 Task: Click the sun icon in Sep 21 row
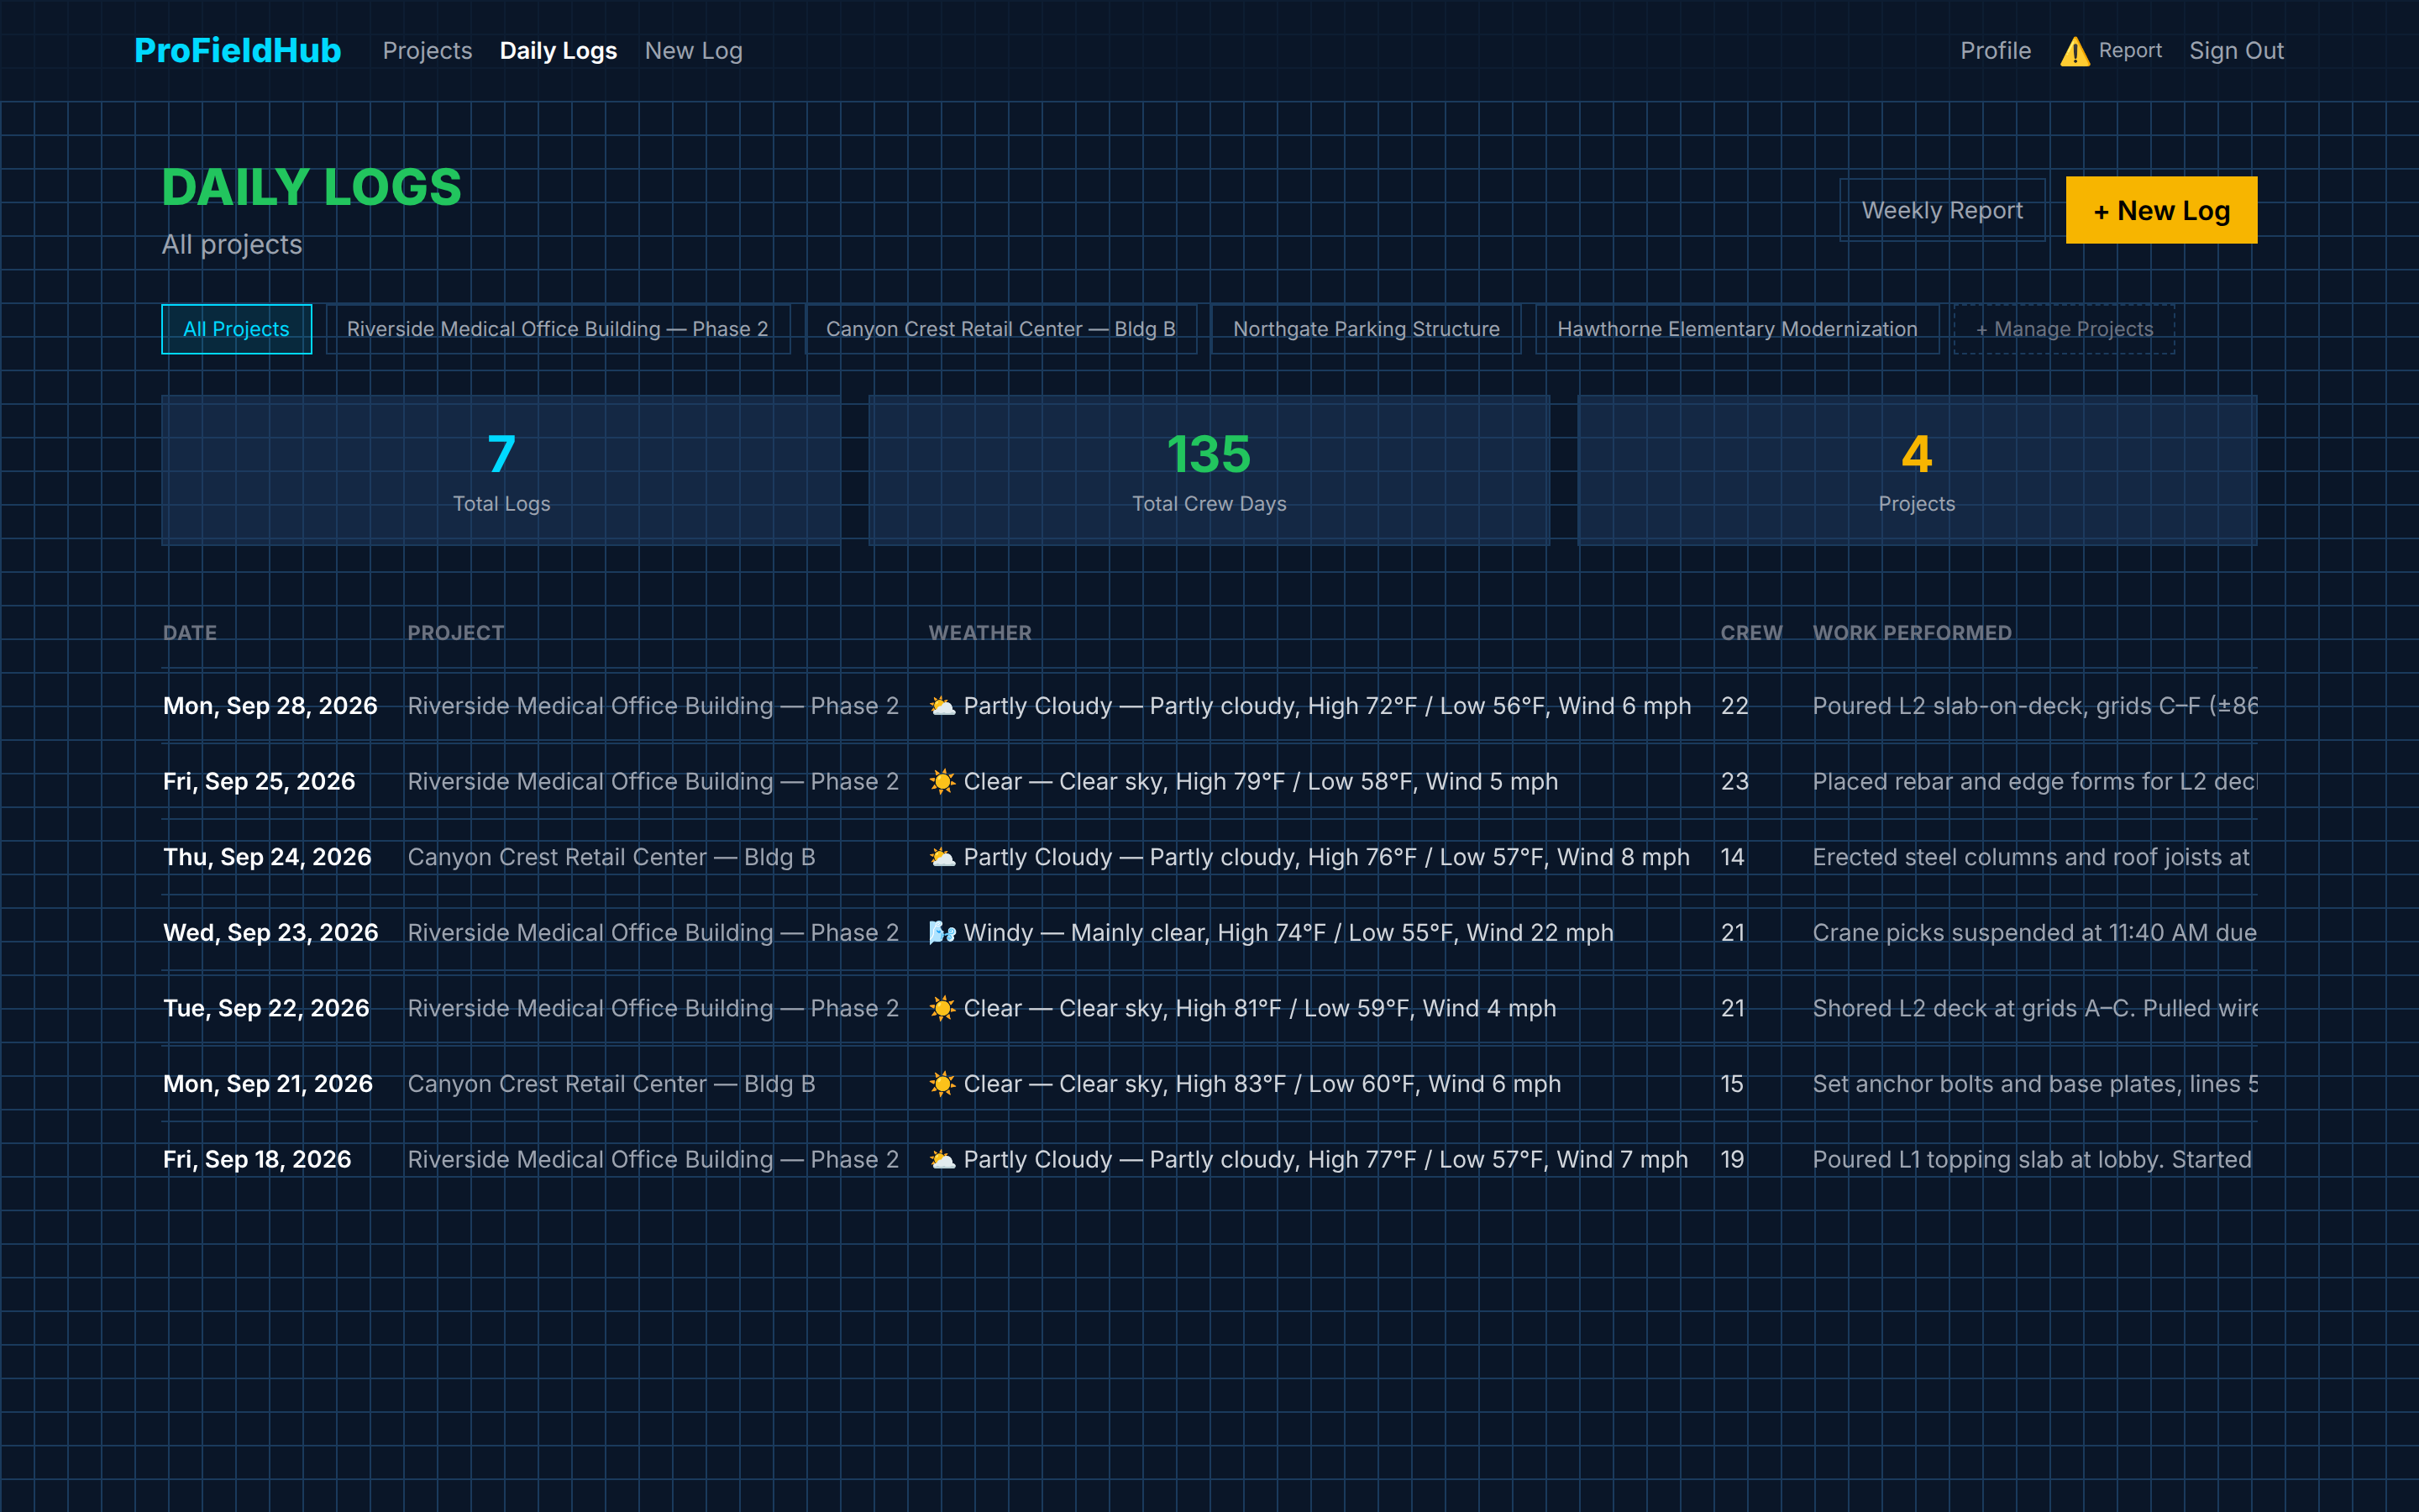(942, 1084)
